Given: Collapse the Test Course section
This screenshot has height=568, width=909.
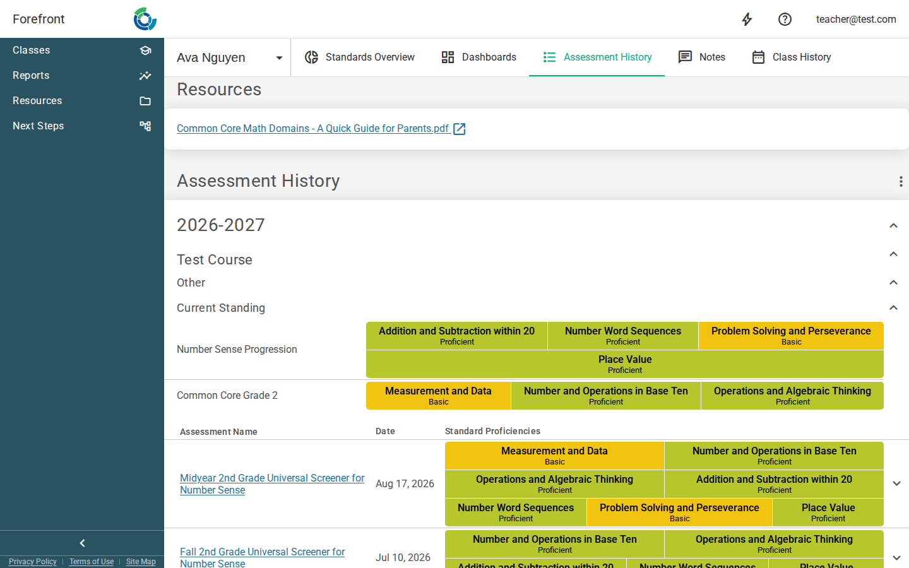Looking at the screenshot, I should [x=893, y=254].
